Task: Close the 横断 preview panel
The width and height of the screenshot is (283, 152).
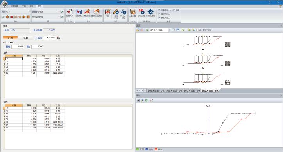Action: point(281,96)
